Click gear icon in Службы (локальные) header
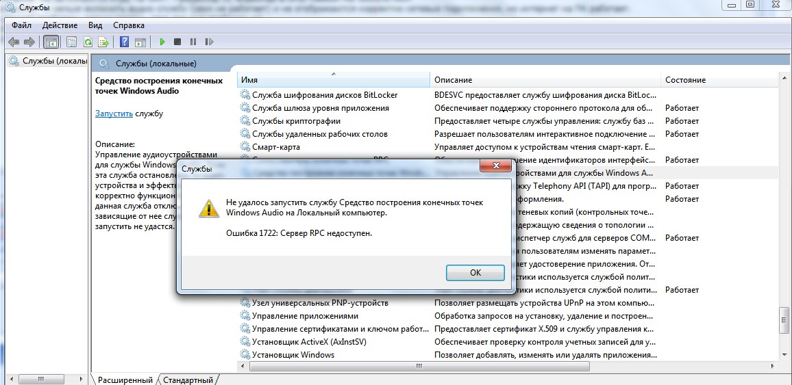The image size is (792, 385). [105, 64]
